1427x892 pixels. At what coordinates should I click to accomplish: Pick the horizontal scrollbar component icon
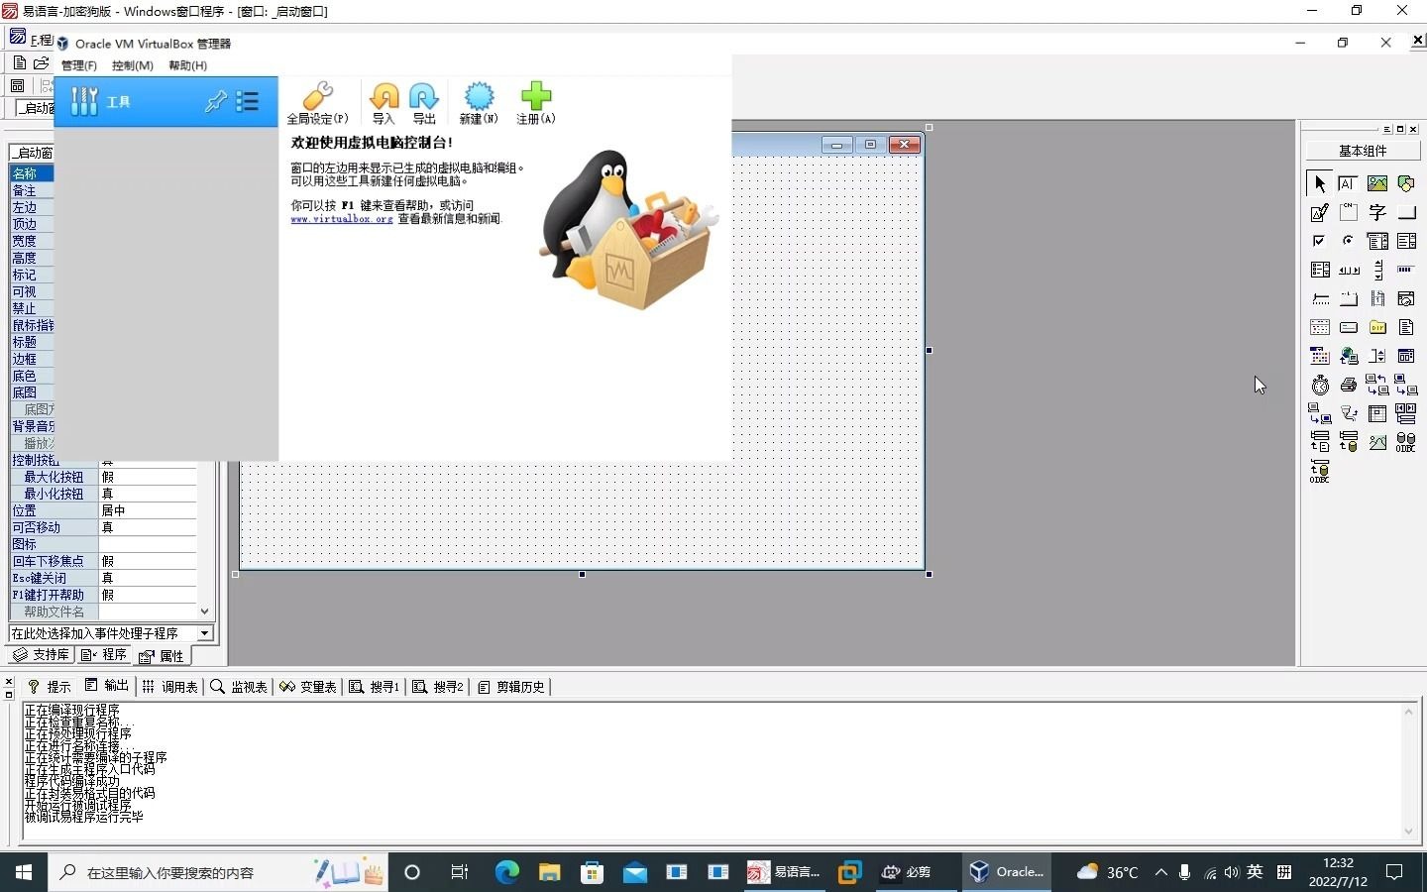[x=1349, y=270]
